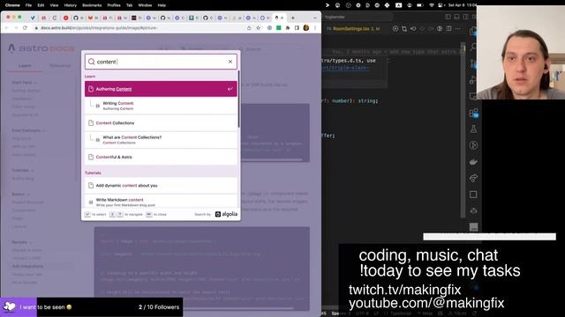Switch to the RoomSettings.tsx editor tab
565x317 pixels.
pyautogui.click(x=353, y=28)
